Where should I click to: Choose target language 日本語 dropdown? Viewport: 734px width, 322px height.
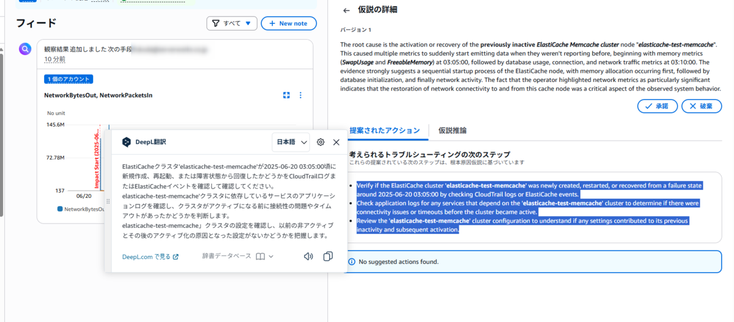[x=291, y=142]
